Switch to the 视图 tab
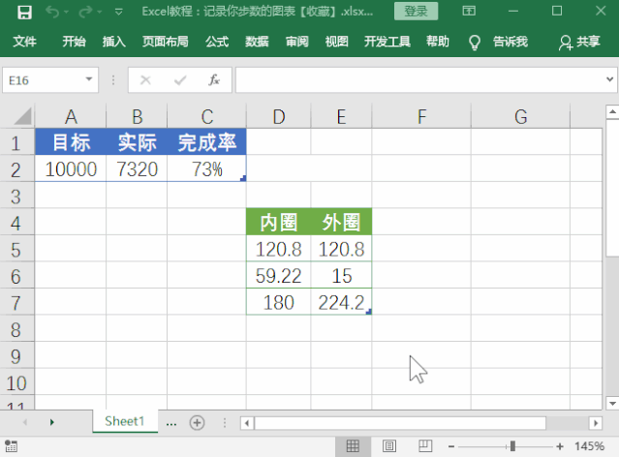Screen dimensions: 619x457 click(x=337, y=41)
